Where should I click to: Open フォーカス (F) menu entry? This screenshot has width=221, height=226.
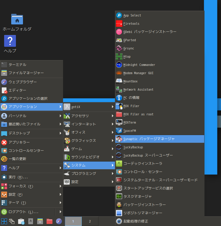pos(32,186)
